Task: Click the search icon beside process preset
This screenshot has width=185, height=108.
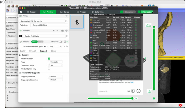Action: (67, 47)
